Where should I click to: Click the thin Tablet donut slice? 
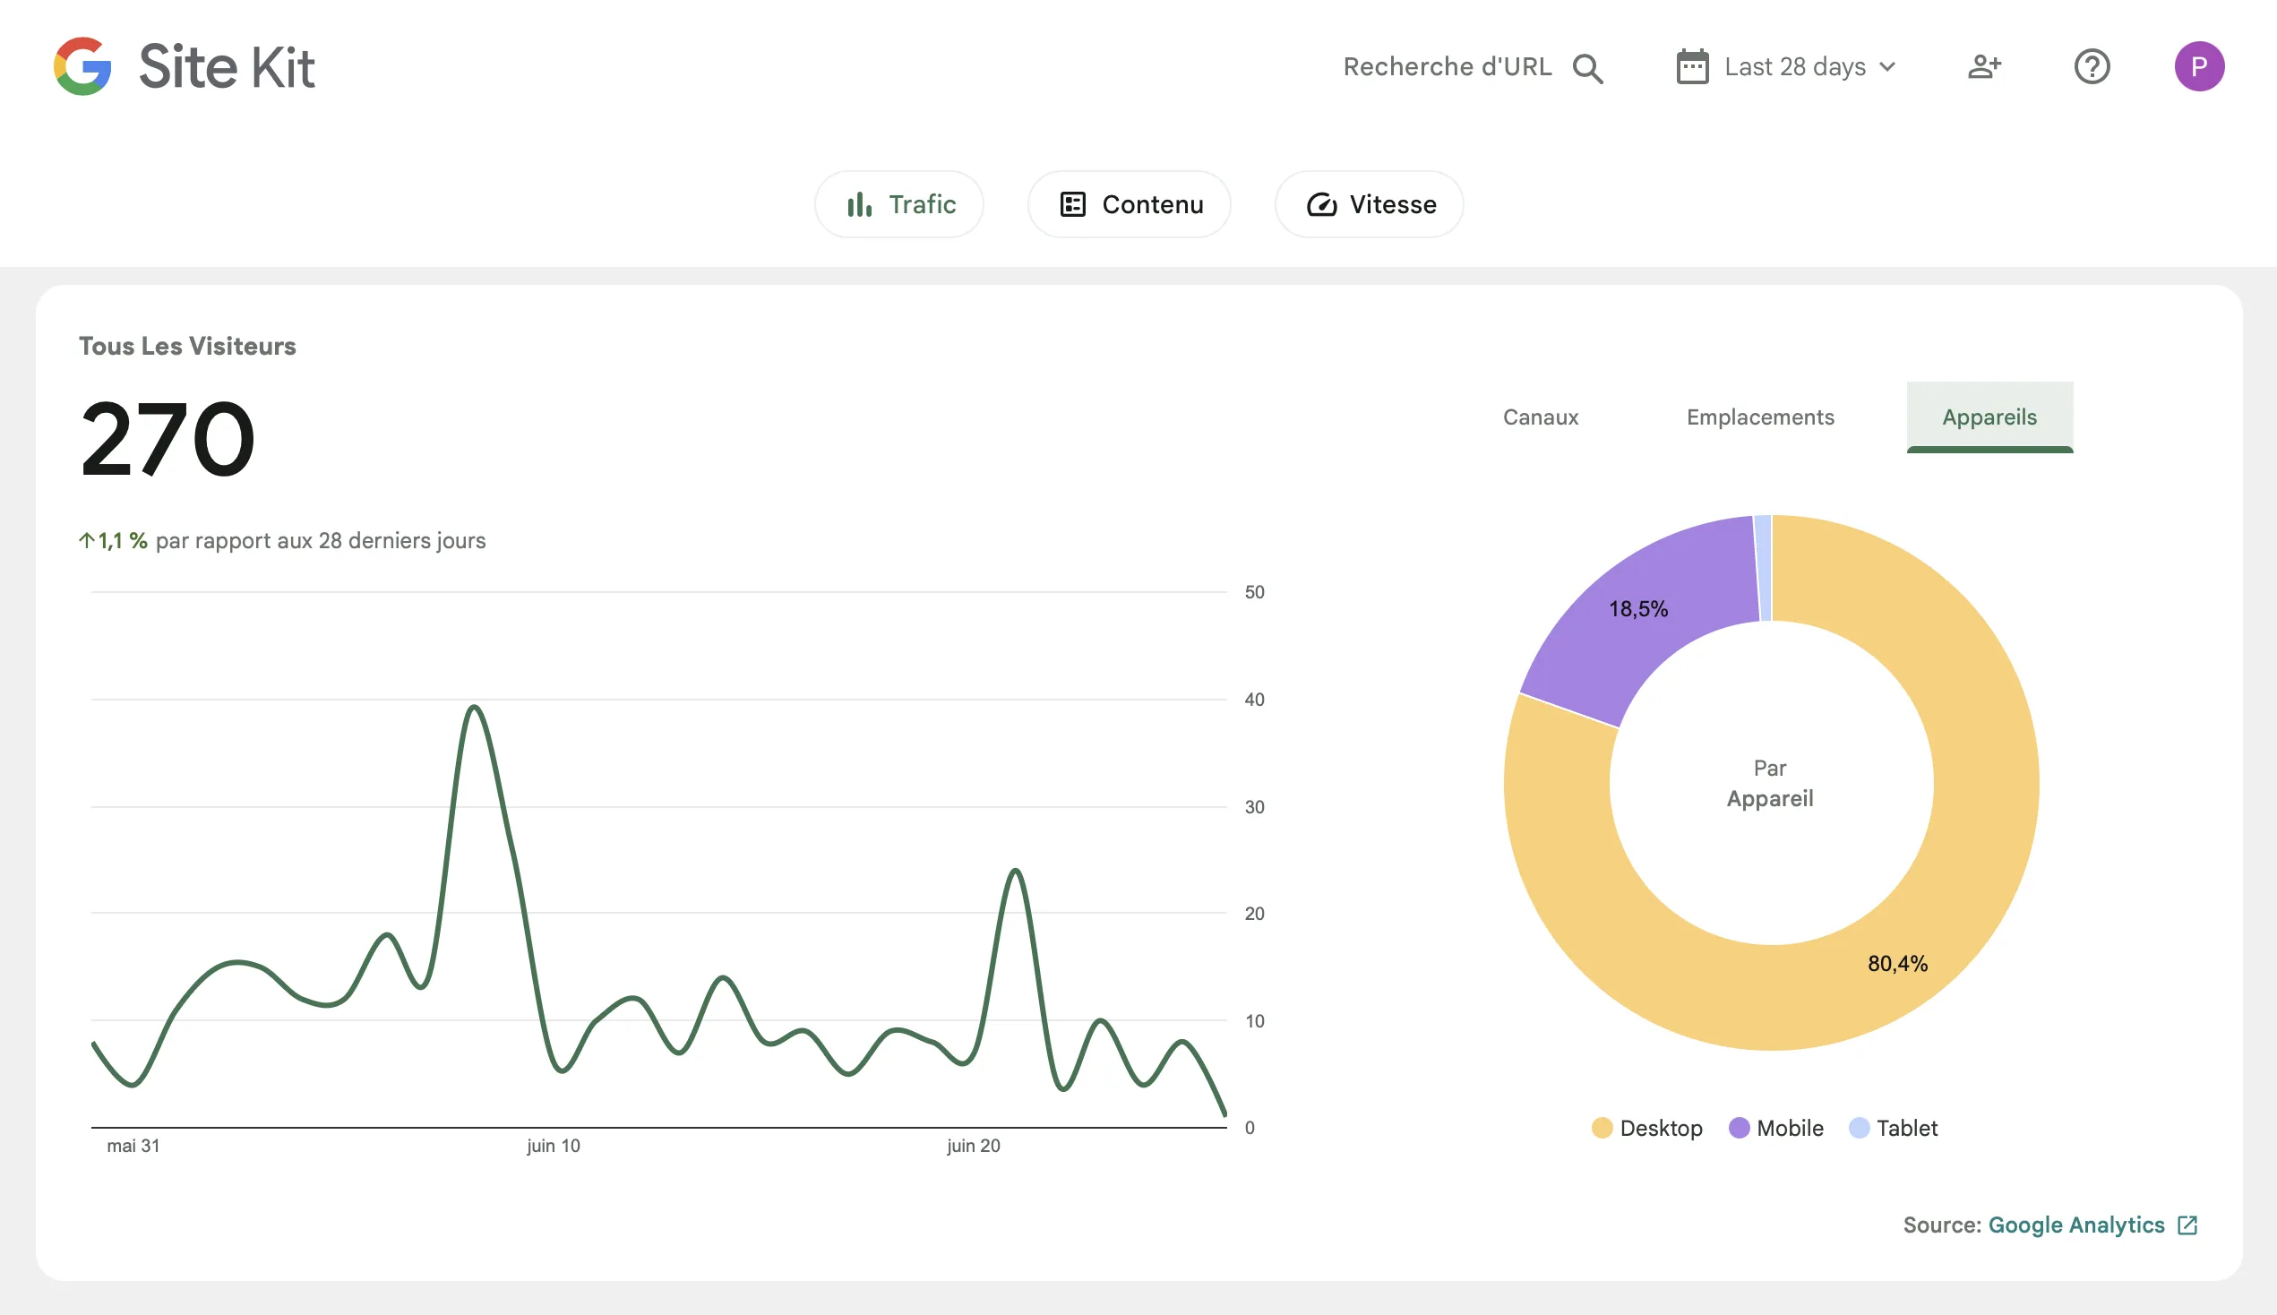pyautogui.click(x=1763, y=567)
